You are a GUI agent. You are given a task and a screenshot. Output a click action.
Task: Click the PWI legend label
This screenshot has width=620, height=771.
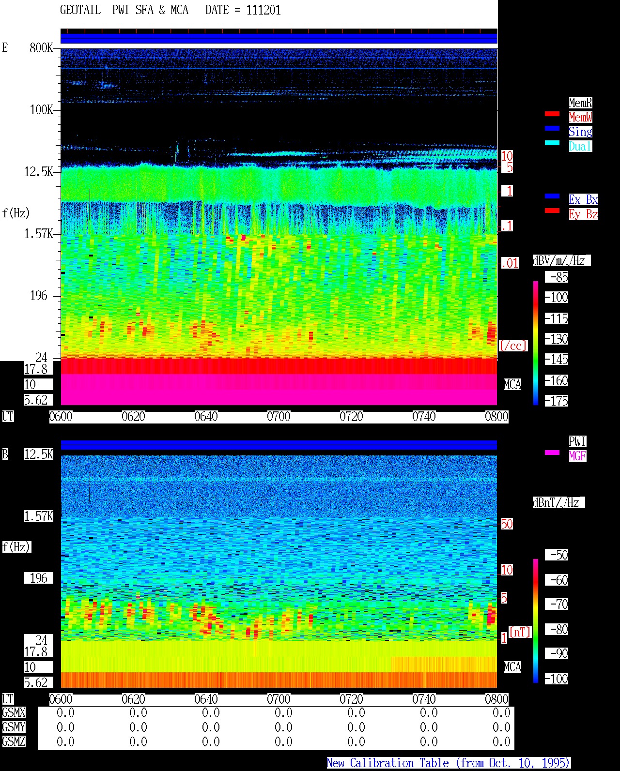[x=577, y=441]
